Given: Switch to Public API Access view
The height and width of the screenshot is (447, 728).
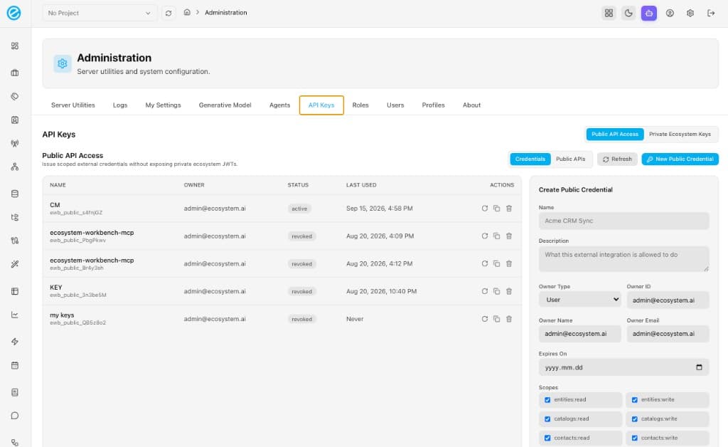Looking at the screenshot, I should [x=615, y=135].
